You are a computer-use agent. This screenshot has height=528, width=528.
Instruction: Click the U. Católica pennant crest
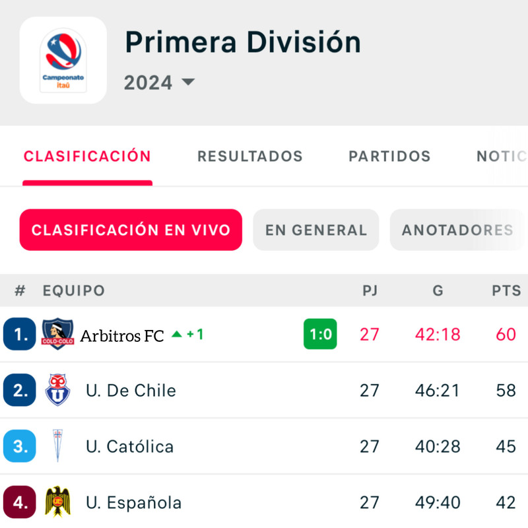coord(57,445)
